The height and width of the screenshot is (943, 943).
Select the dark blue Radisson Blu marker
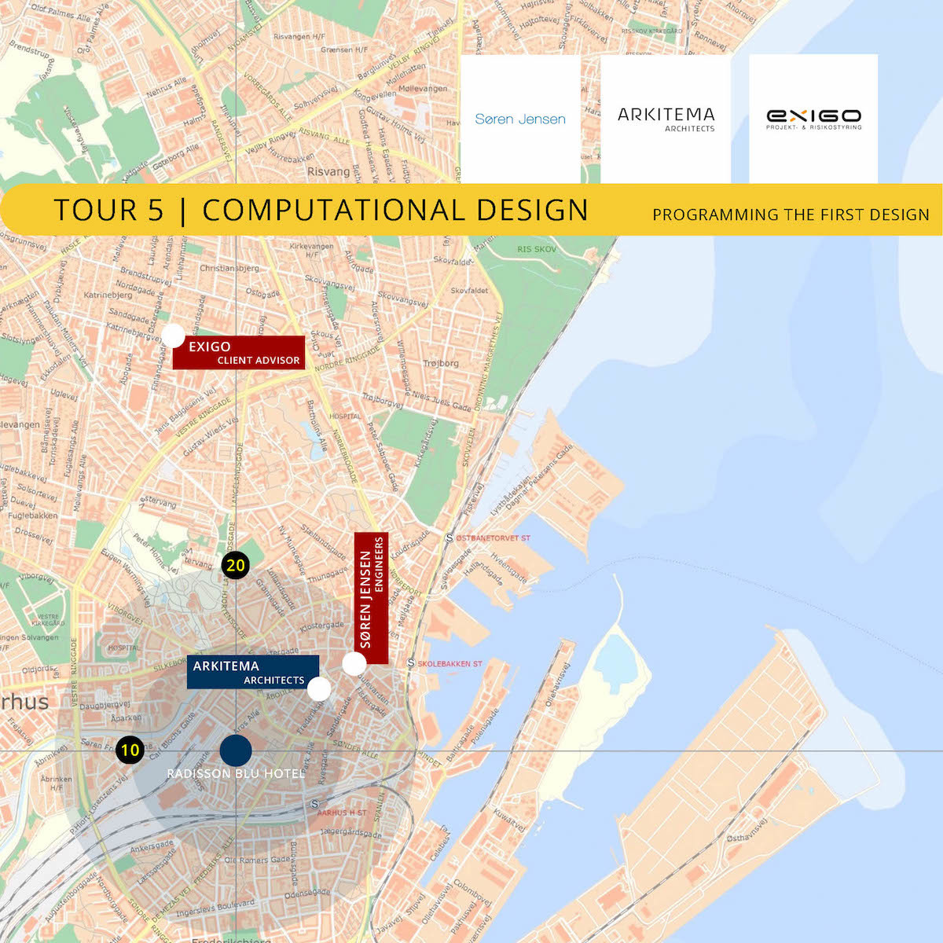pyautogui.click(x=236, y=750)
